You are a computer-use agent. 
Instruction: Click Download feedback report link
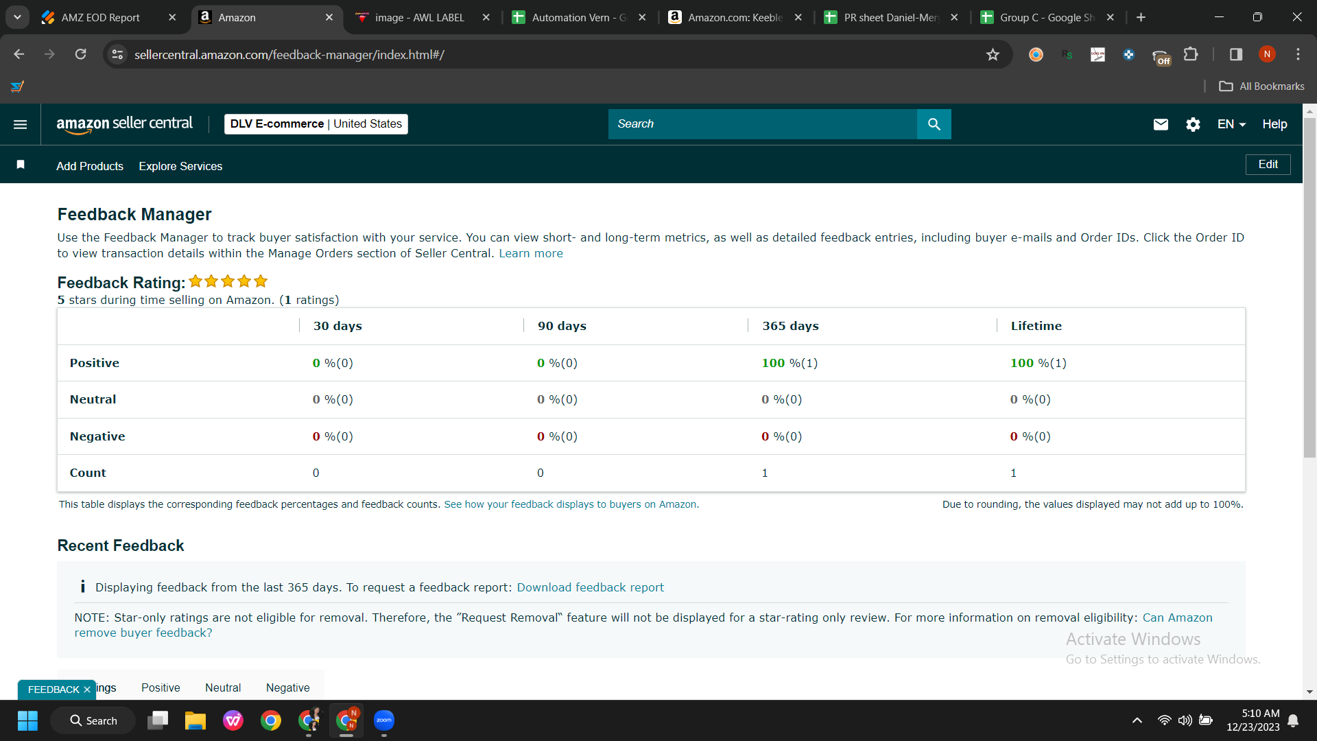590,587
